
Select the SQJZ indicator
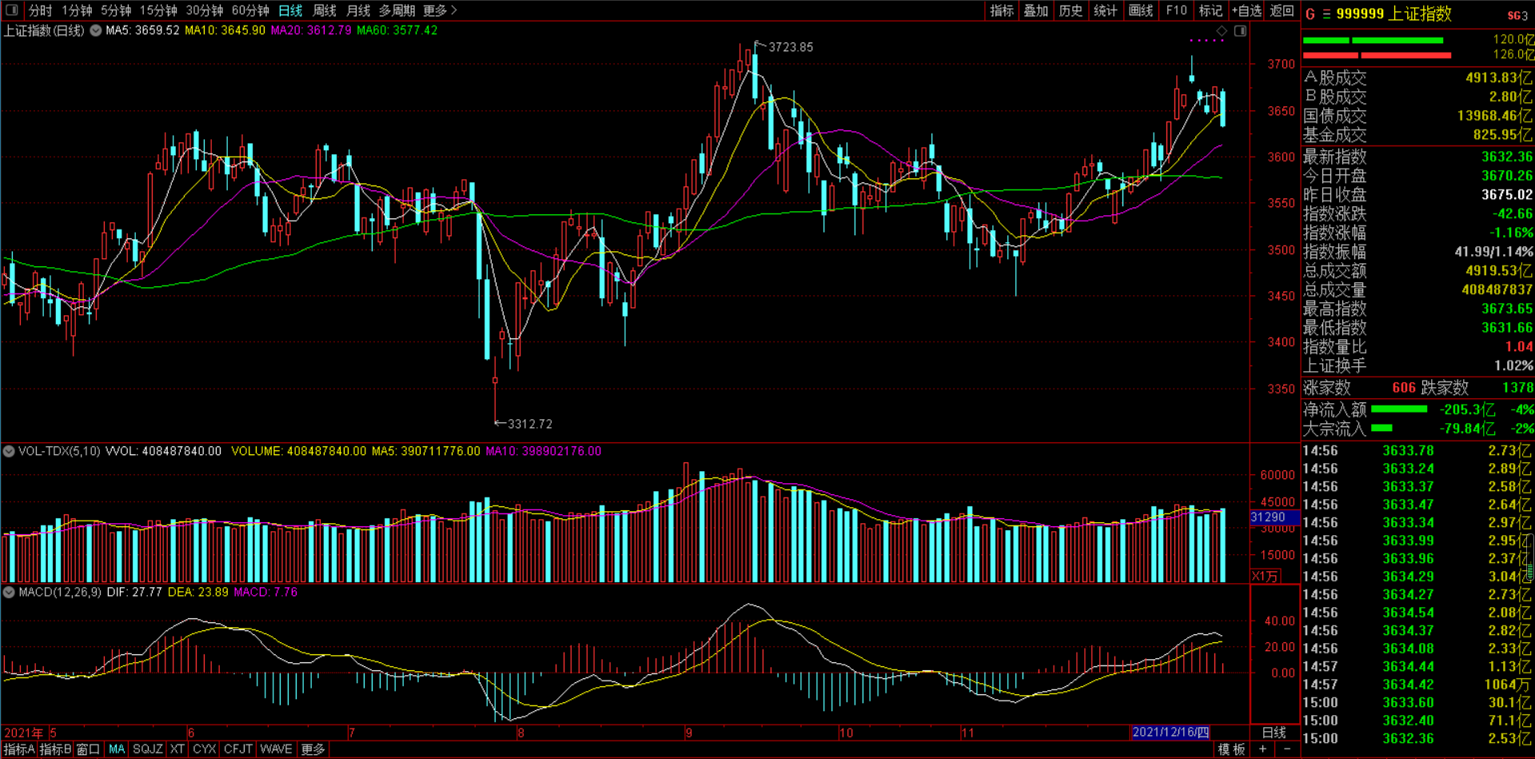(x=147, y=749)
